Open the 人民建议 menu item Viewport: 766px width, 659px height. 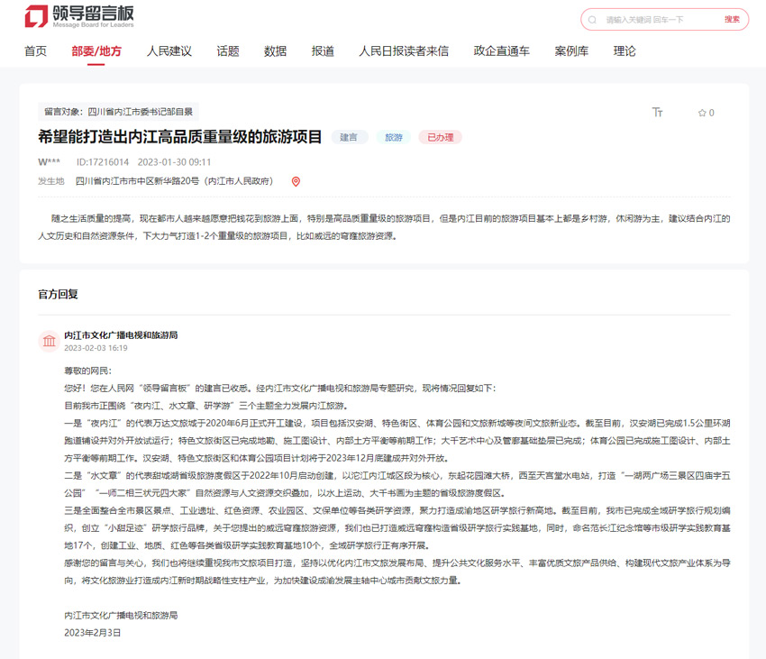pyautogui.click(x=169, y=51)
